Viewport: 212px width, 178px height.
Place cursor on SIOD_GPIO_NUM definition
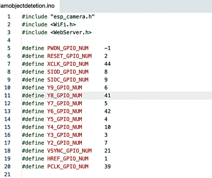pos(68,72)
